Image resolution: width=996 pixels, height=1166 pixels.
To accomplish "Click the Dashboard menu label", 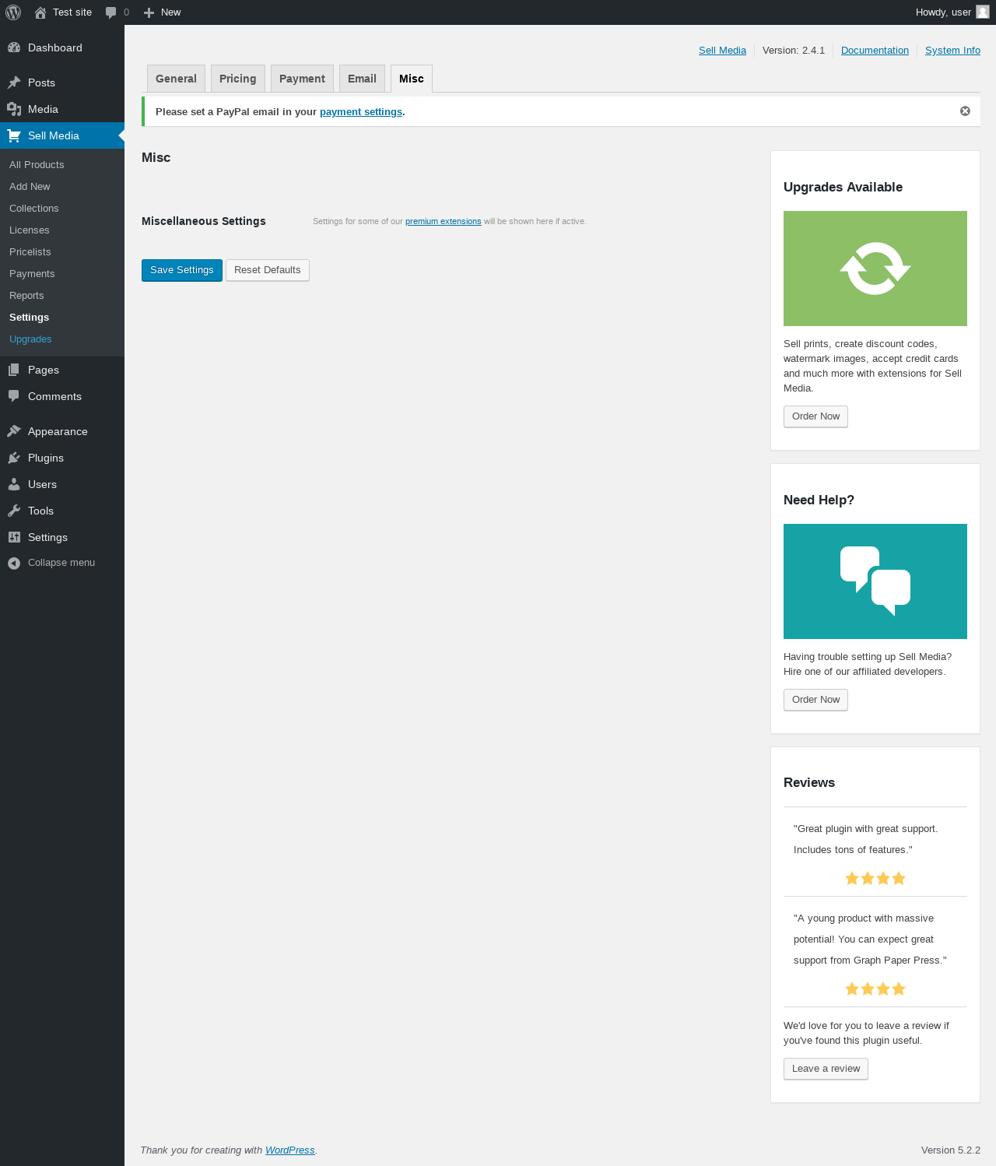I will click(x=55, y=47).
